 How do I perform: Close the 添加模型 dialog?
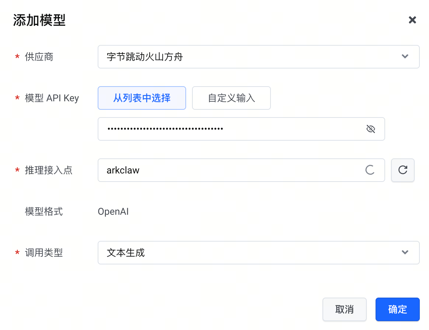(x=412, y=20)
